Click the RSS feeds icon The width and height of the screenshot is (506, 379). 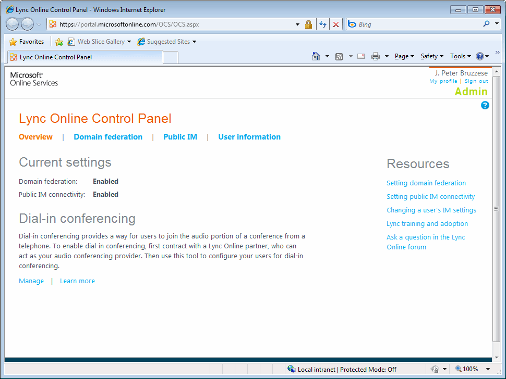click(x=339, y=57)
